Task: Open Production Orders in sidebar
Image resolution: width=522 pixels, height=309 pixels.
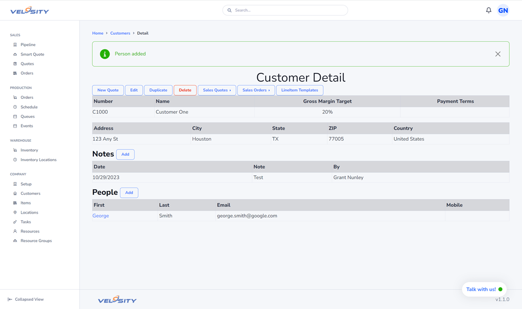Action: pos(27,97)
